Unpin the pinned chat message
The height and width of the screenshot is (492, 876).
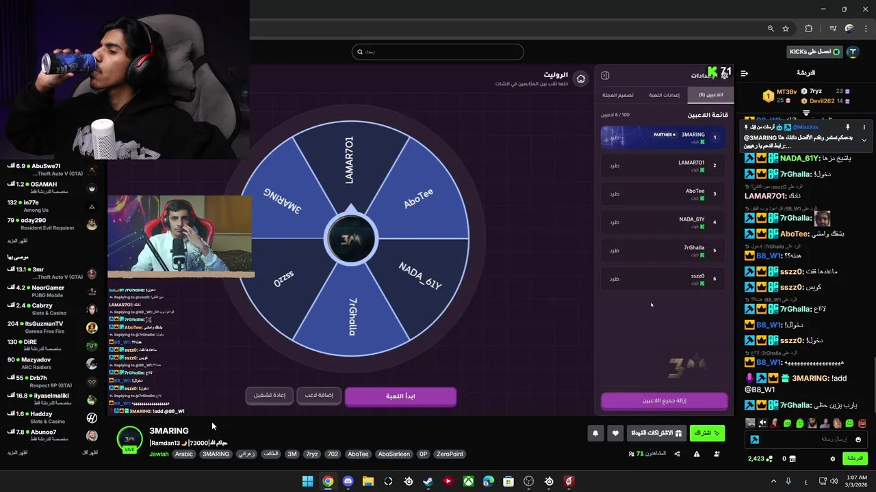click(847, 127)
